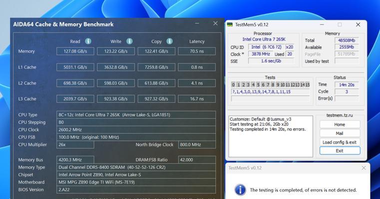Viewport: 380px width, 199px height.
Task: Click BIOS Version value 2.A22
Action: (x=136, y=190)
